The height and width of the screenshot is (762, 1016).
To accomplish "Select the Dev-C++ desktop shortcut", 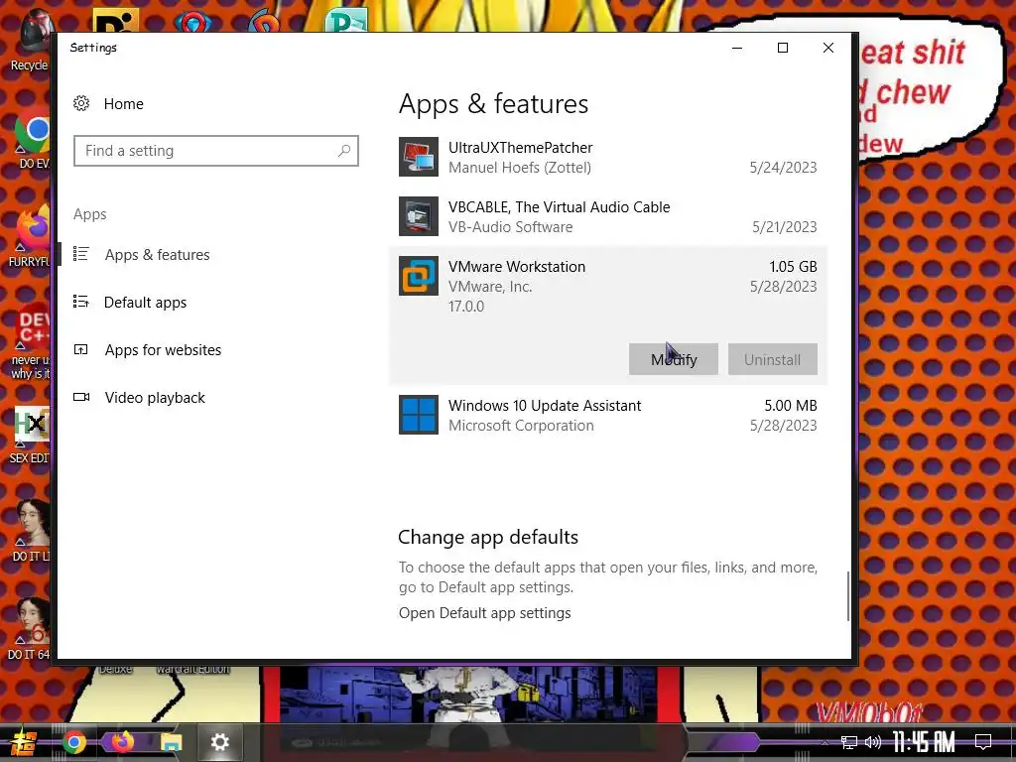I will 30,340.
